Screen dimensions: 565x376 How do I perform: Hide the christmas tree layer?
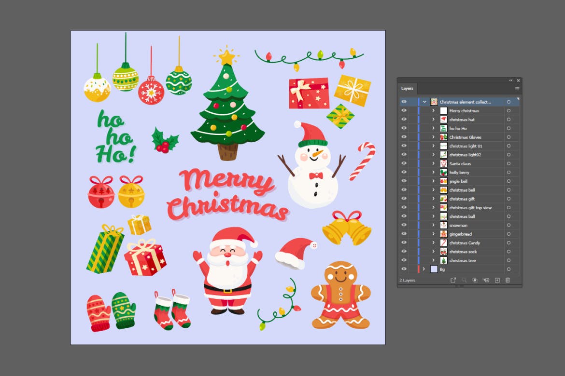(404, 261)
